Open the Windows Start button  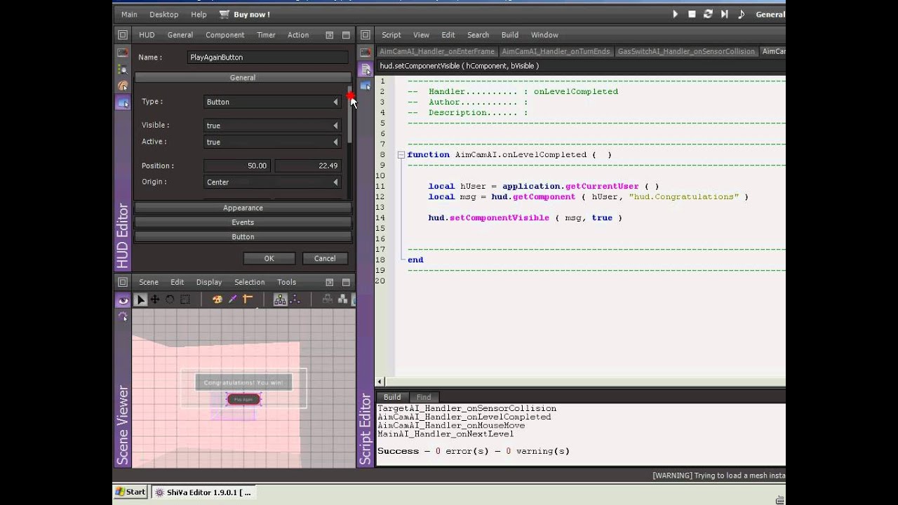pos(130,492)
